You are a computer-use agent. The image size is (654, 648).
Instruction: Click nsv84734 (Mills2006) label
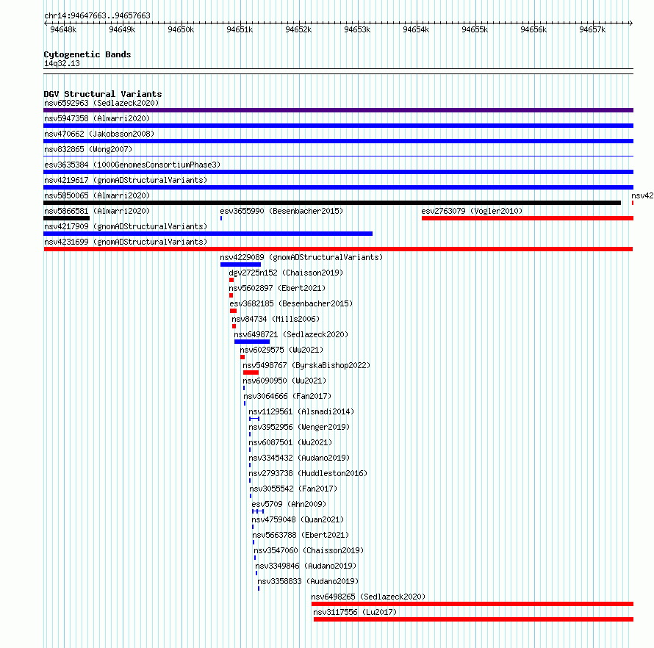point(276,319)
